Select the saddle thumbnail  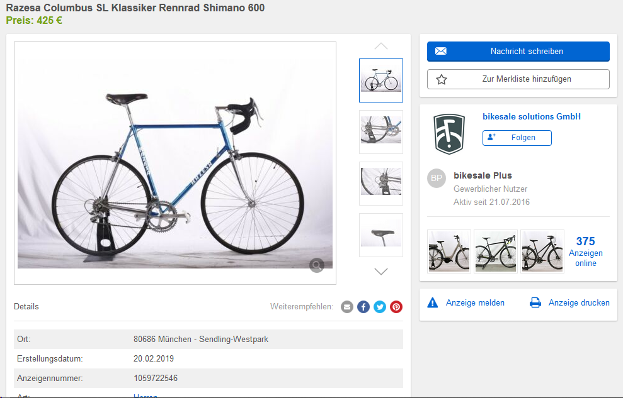point(381,235)
